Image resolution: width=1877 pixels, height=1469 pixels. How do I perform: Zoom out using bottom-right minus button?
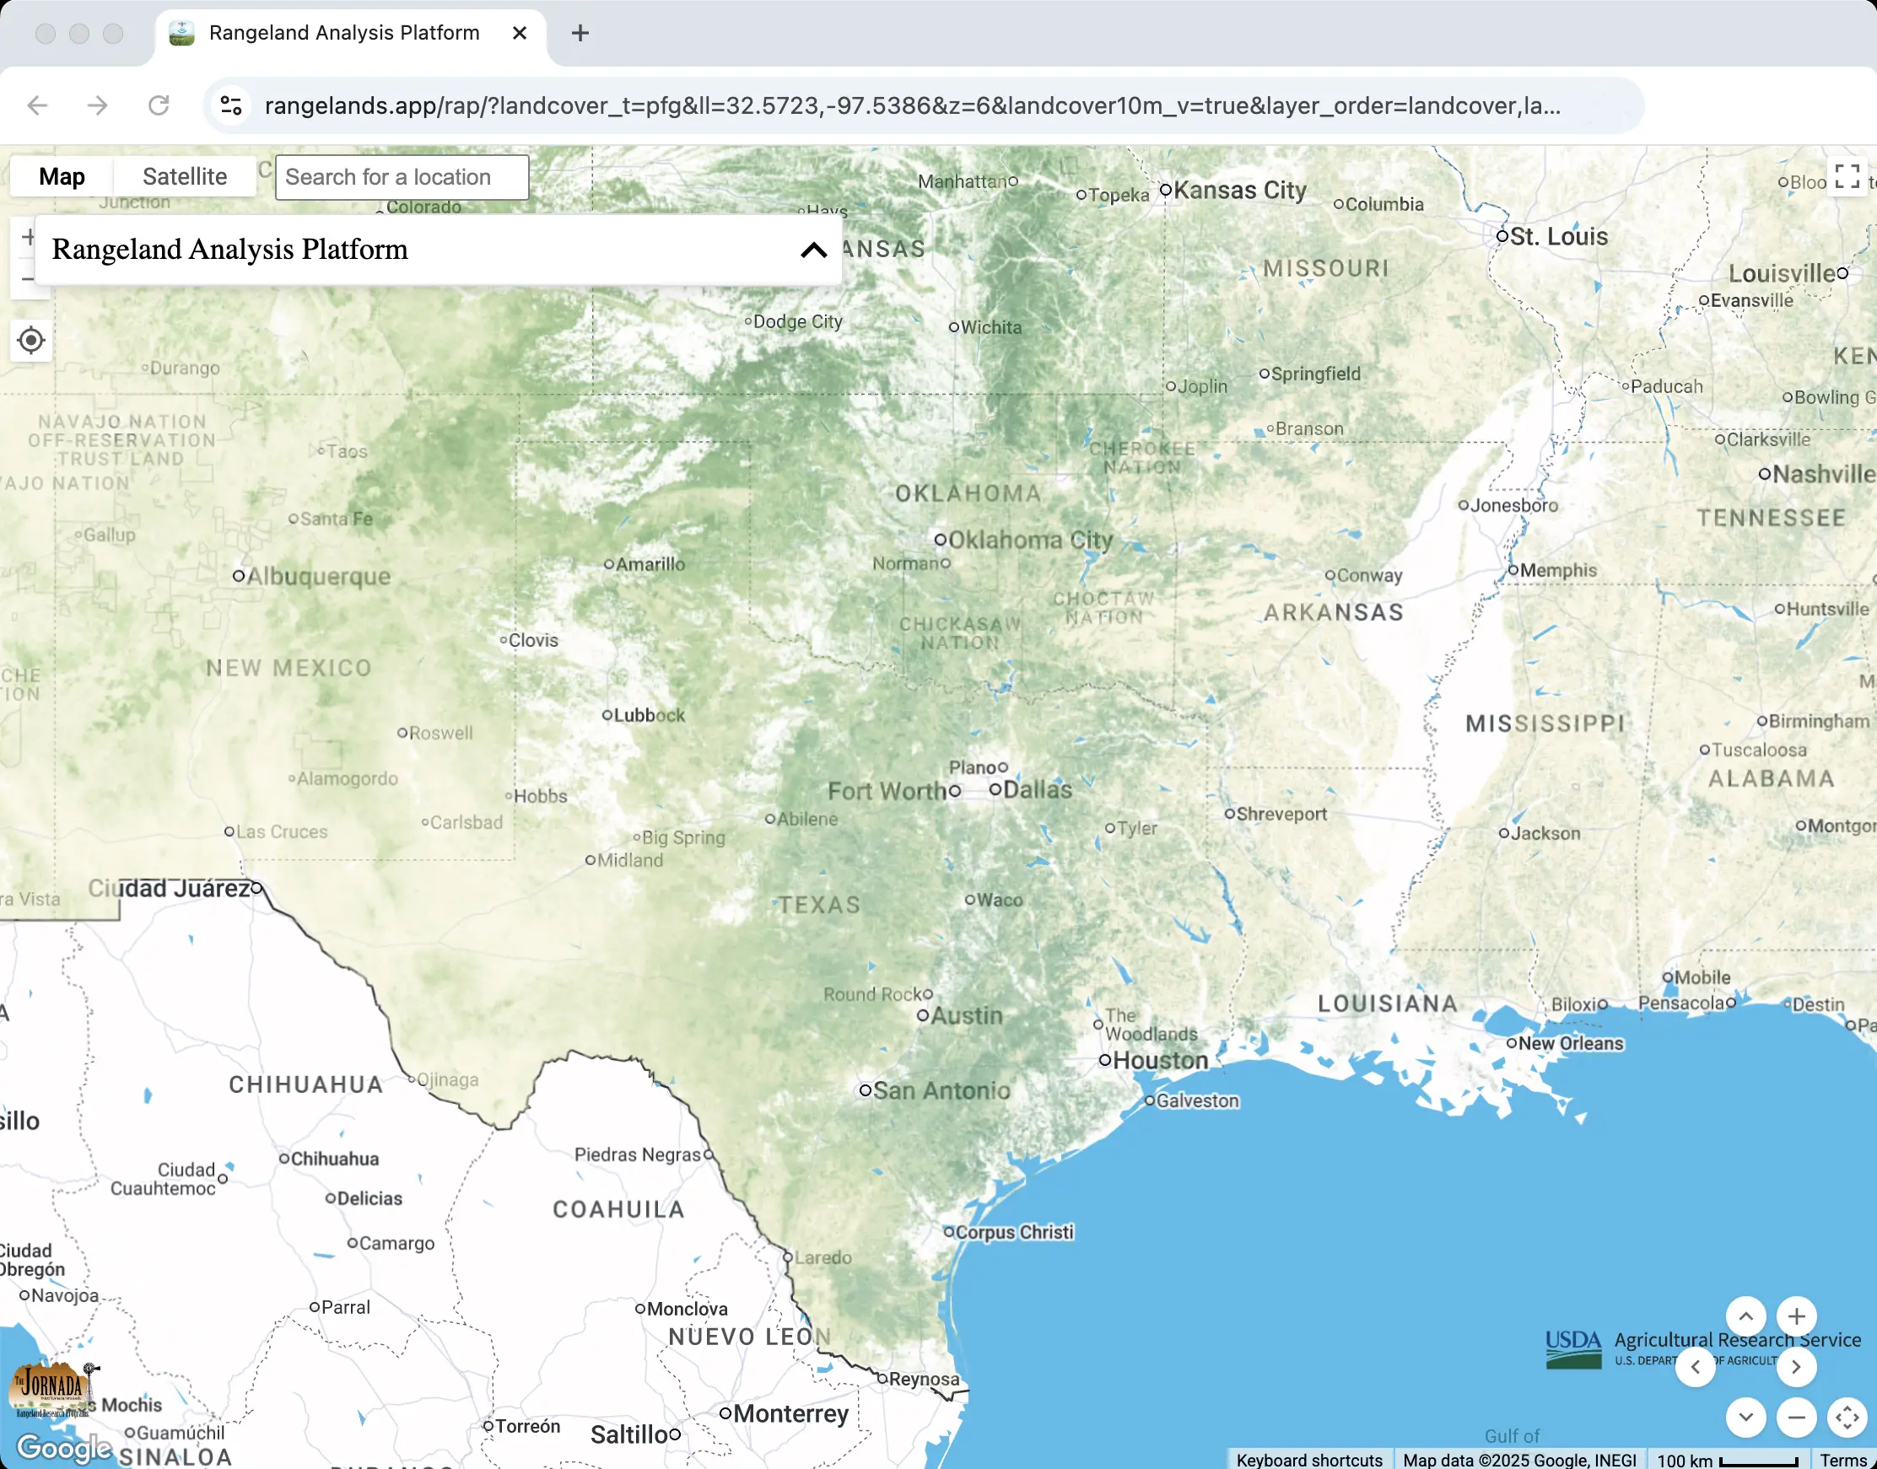pos(1796,1417)
